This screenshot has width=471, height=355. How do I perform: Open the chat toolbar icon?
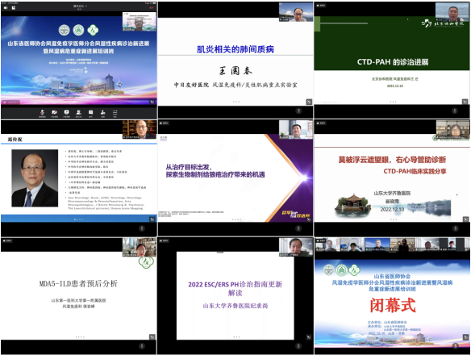(90, 113)
